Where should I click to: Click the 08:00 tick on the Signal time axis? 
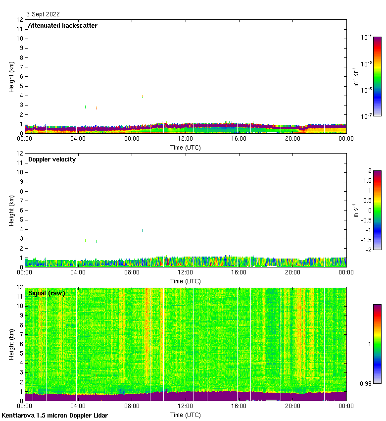coord(132,407)
